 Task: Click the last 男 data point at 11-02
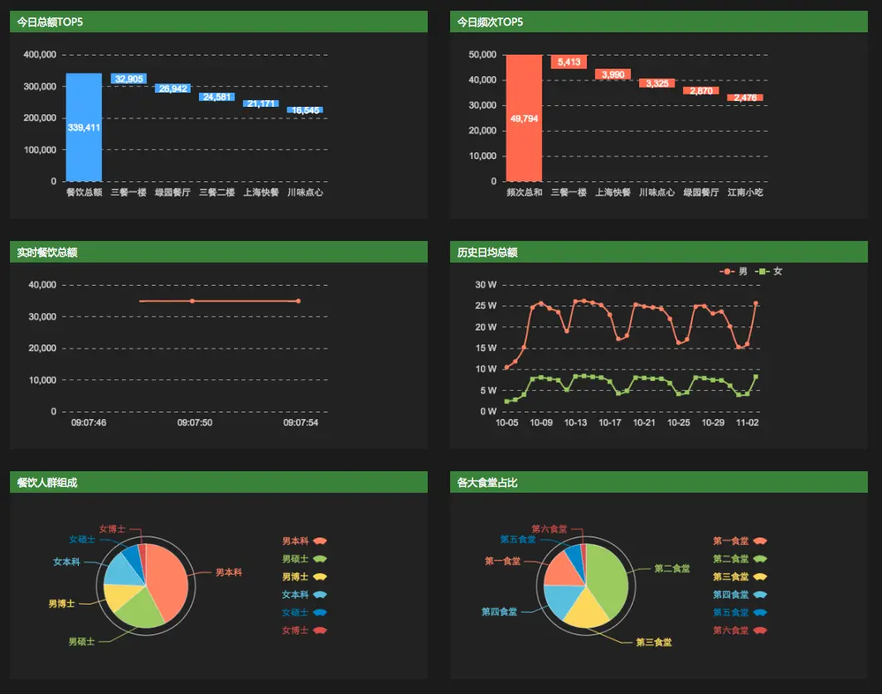755,303
